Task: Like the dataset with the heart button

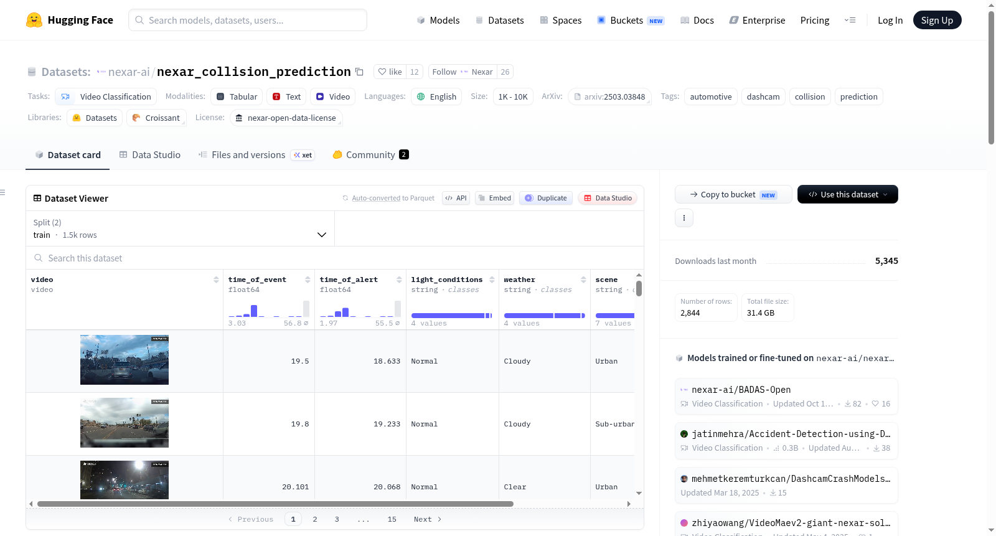Action: [x=390, y=72]
